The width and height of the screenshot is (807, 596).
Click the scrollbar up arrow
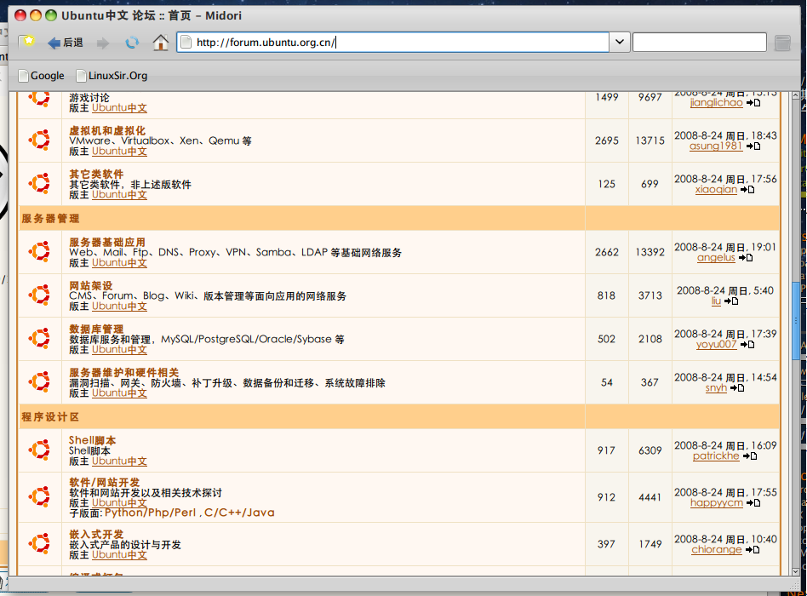[796, 95]
